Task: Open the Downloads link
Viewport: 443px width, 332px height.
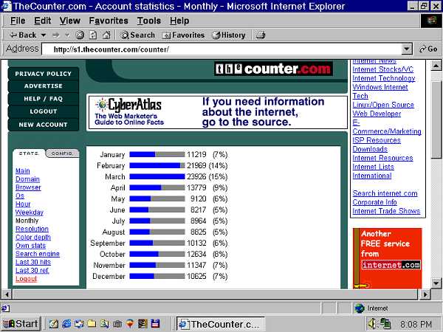Action: tap(370, 149)
